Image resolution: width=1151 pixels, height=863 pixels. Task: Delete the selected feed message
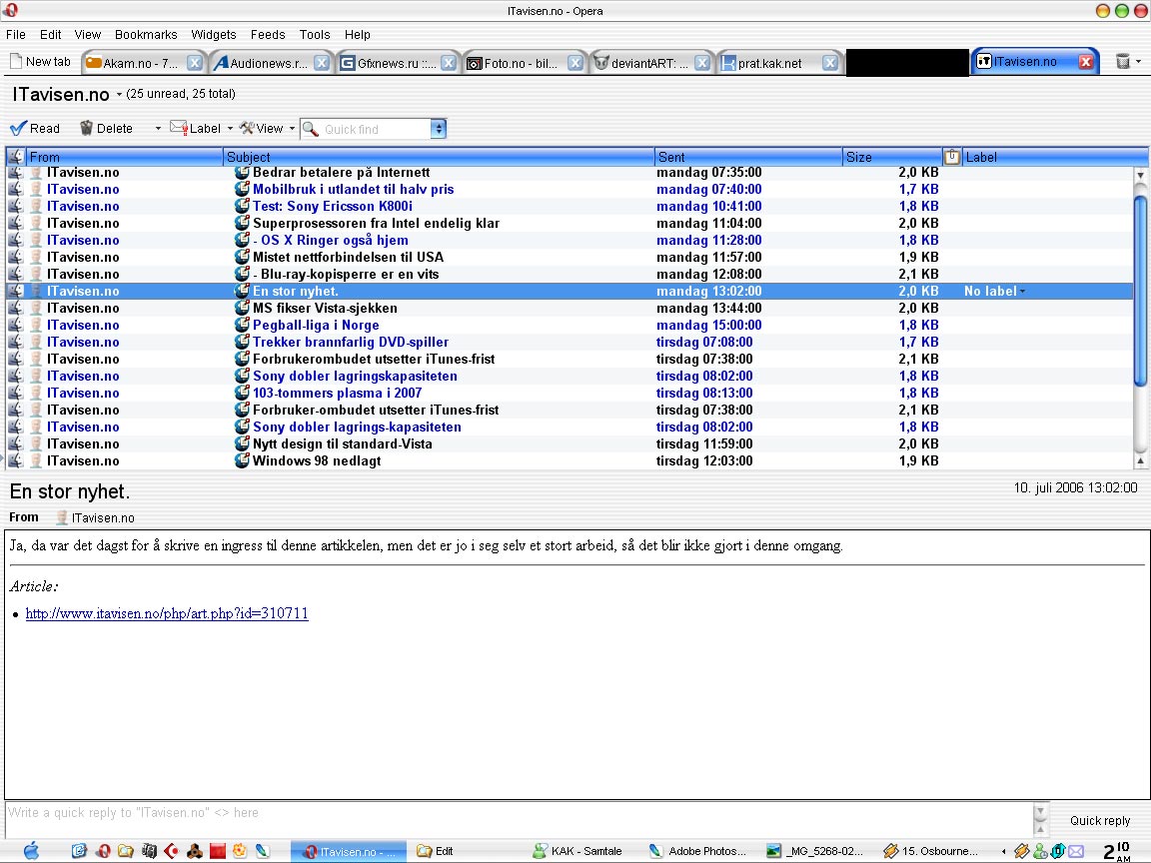click(x=107, y=129)
